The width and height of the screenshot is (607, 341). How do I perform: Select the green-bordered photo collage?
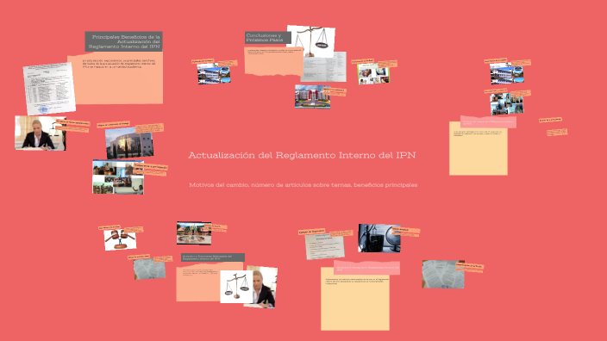373,74
